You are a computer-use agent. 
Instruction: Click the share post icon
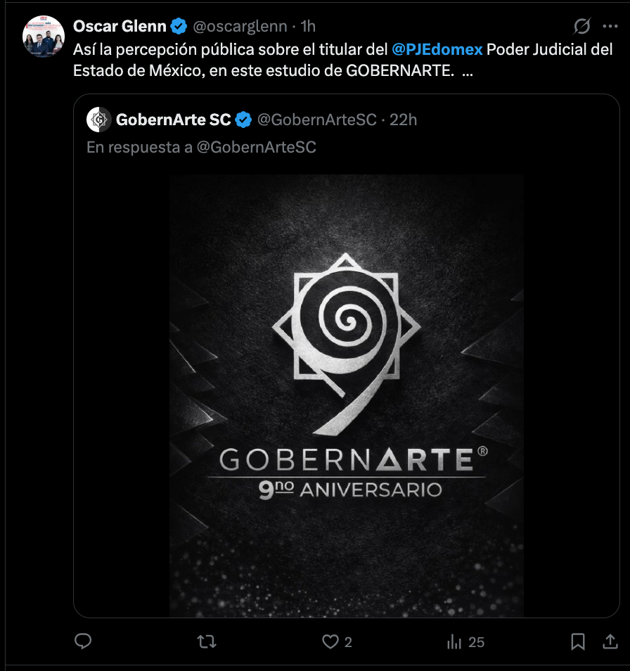[x=610, y=641]
